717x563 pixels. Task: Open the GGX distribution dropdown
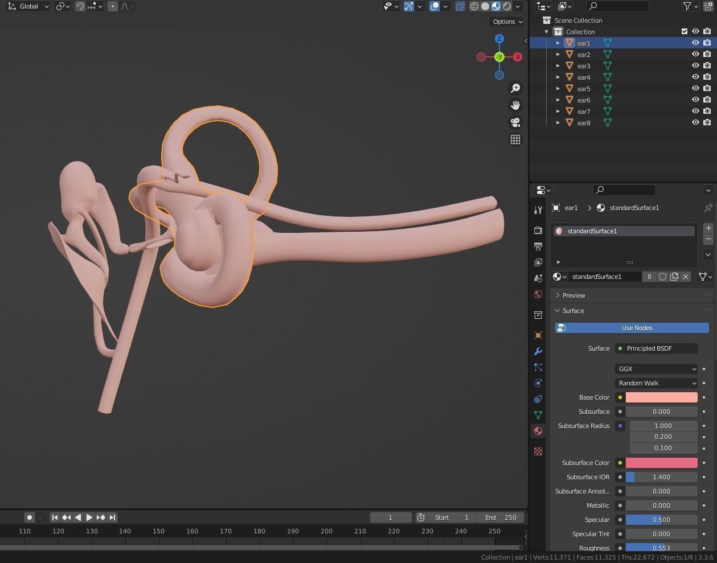657,369
